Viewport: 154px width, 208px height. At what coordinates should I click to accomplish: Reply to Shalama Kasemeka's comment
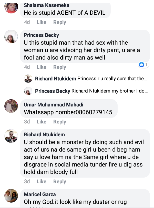59,22
